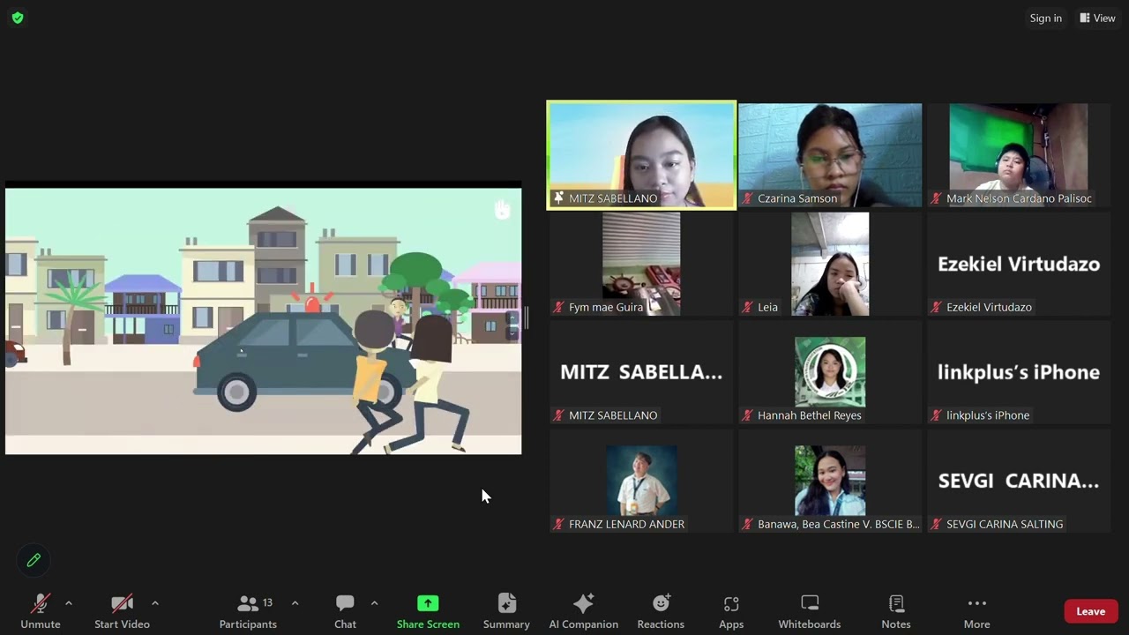Screen dimensions: 1129x635
Task: Click muted mic icon beside Mark Nelson Cardano Palisoc
Action: 937,198
